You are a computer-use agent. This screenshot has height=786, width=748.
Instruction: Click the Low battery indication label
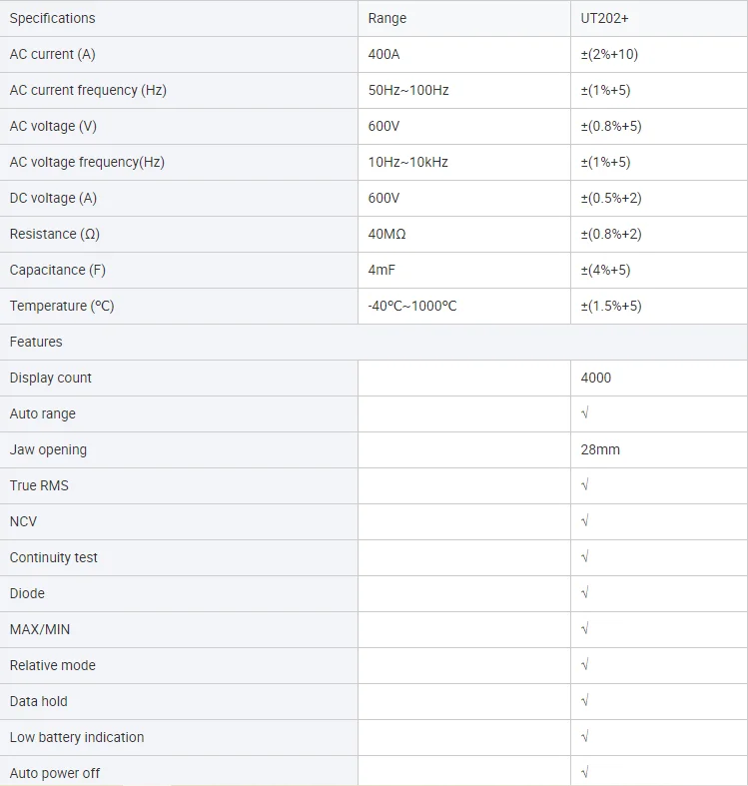tap(77, 737)
